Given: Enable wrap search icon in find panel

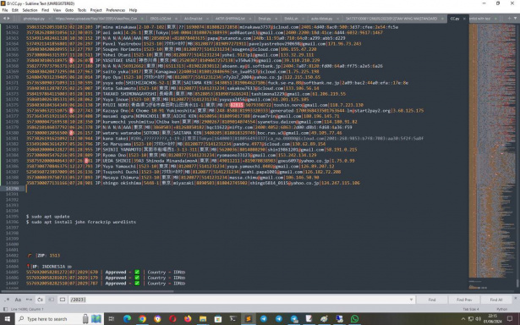Looking at the screenshot, I should tap(40, 300).
